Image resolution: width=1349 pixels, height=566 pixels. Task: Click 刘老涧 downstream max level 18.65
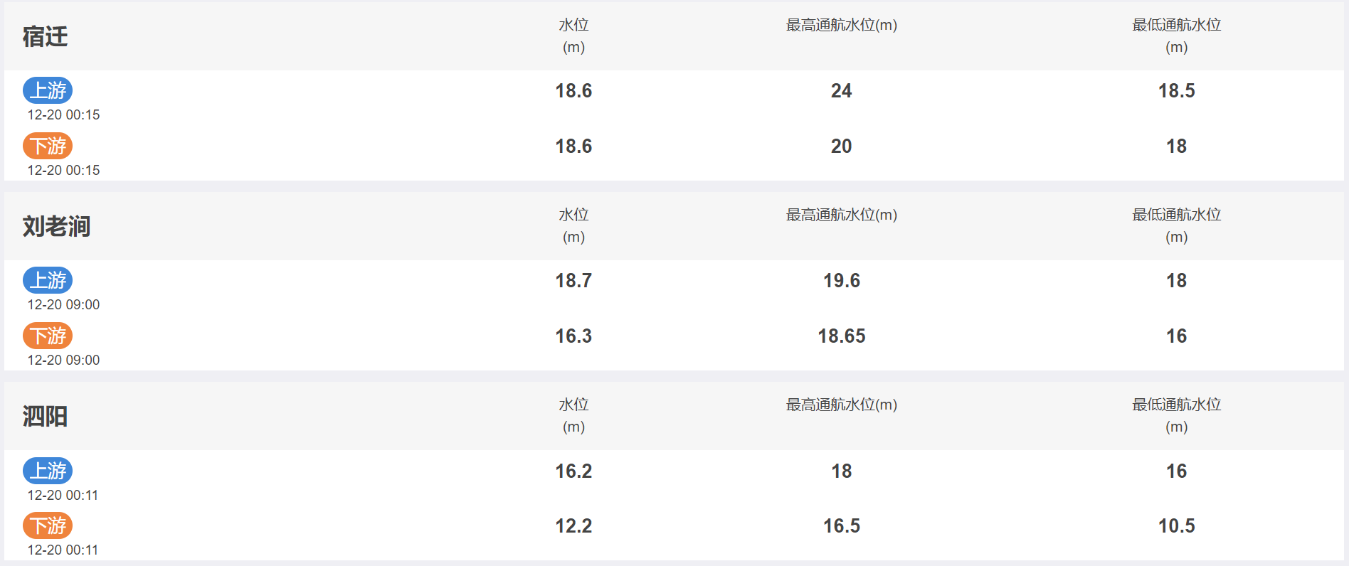[842, 336]
